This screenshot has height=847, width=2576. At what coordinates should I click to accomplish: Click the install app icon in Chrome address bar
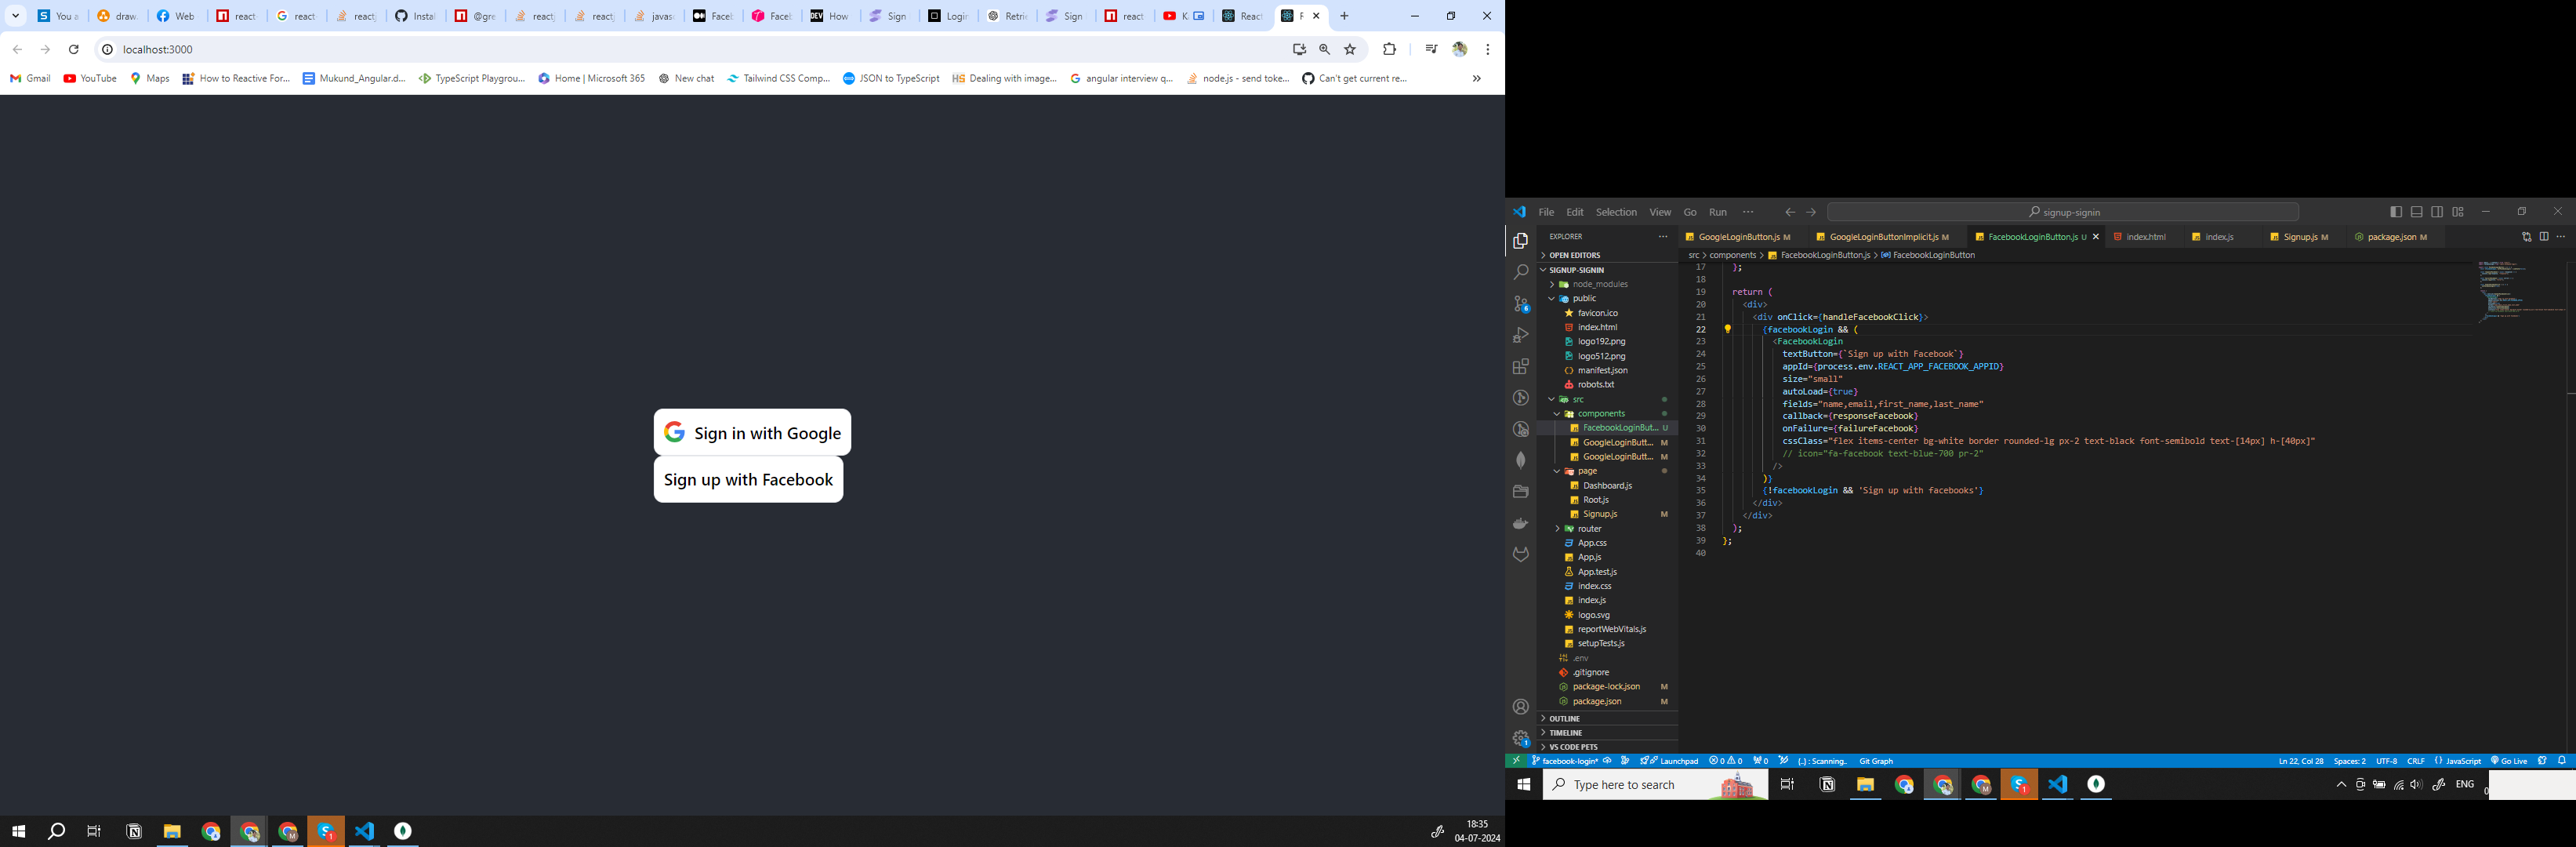coord(1299,49)
